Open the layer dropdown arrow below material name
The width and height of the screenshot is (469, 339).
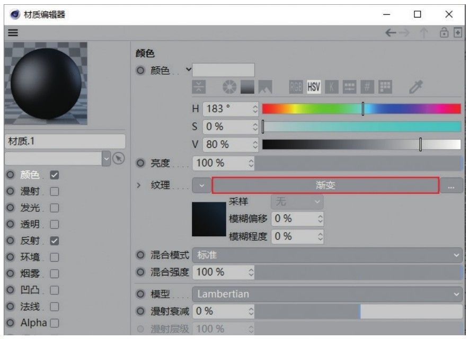pyautogui.click(x=107, y=158)
